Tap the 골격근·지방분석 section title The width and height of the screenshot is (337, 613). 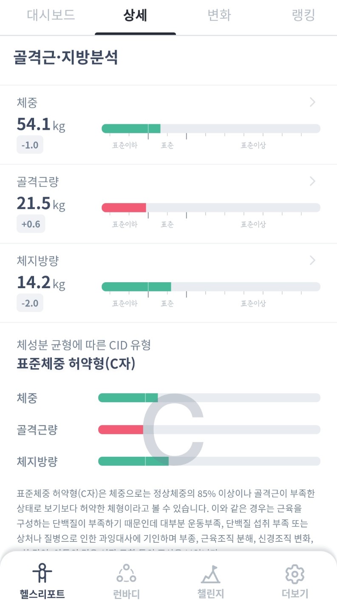pyautogui.click(x=65, y=58)
